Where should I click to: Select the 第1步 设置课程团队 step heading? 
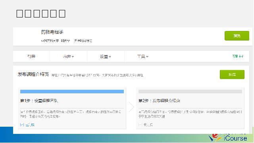(39, 100)
